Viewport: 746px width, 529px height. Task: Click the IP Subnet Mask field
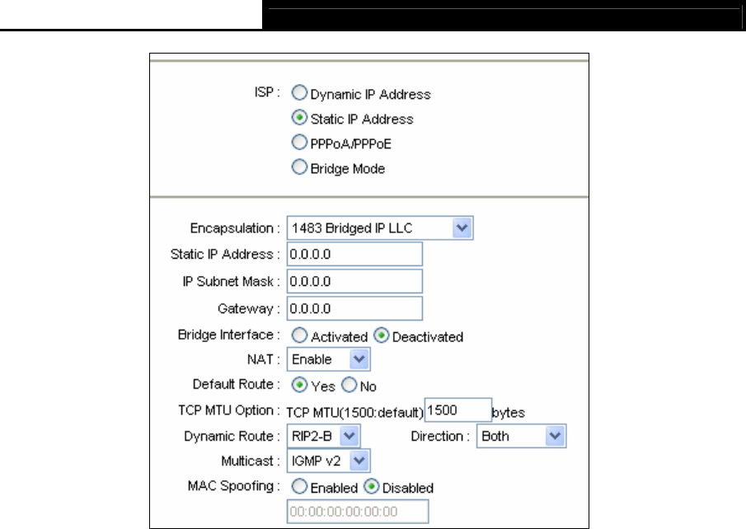(x=354, y=281)
